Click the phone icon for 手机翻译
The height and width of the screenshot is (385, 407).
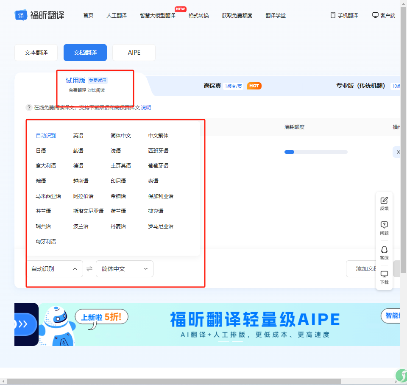click(333, 15)
